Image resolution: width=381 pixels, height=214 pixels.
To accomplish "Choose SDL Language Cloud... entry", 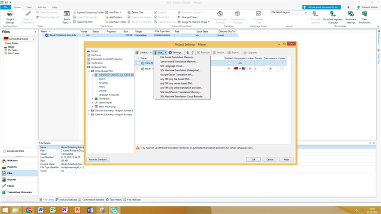I will coord(182,66).
